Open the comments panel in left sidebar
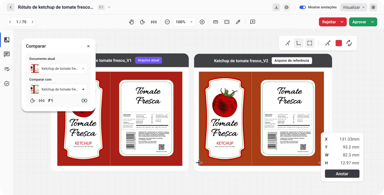The image size is (384, 195). (7, 54)
